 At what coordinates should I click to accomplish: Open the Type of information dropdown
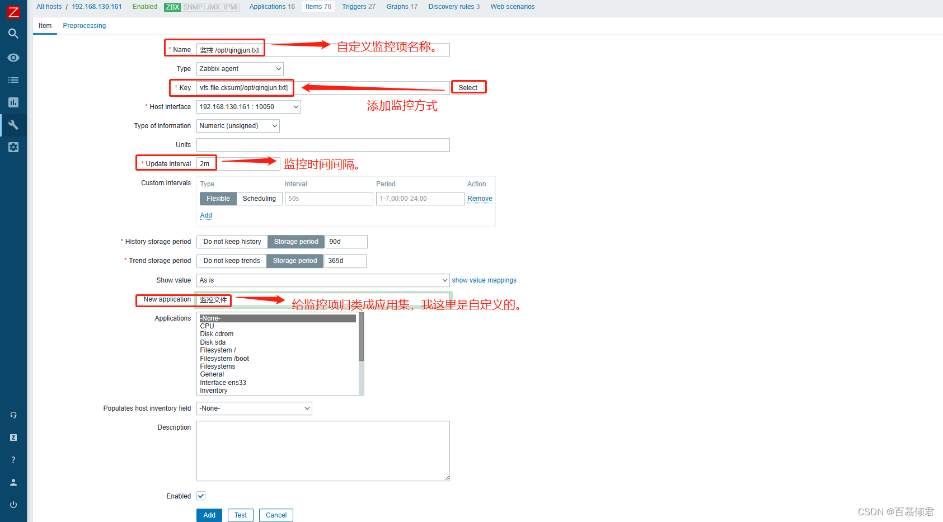238,126
